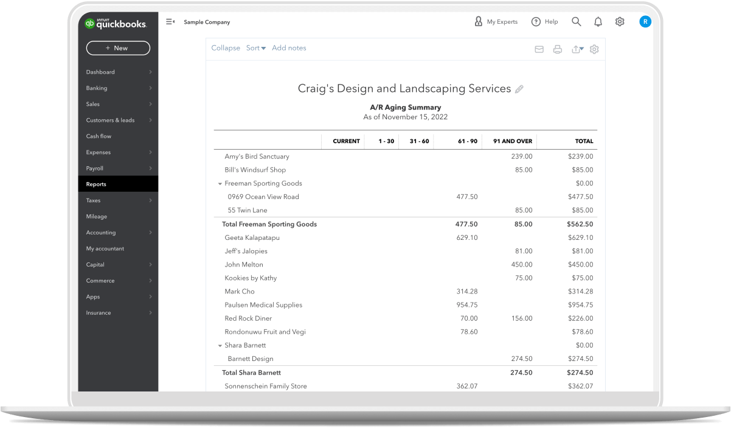Open the My Experts panel
Screen dimensions: 731x428
pyautogui.click(x=496, y=21)
